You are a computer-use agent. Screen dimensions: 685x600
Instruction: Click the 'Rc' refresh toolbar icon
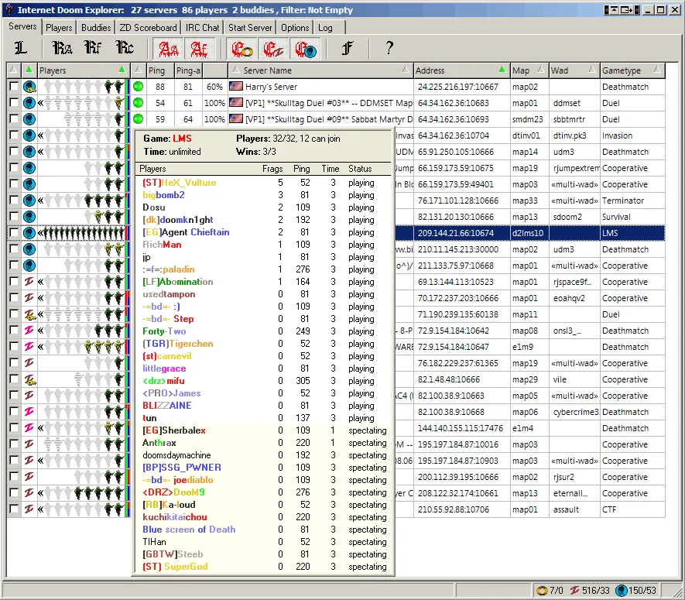(124, 49)
